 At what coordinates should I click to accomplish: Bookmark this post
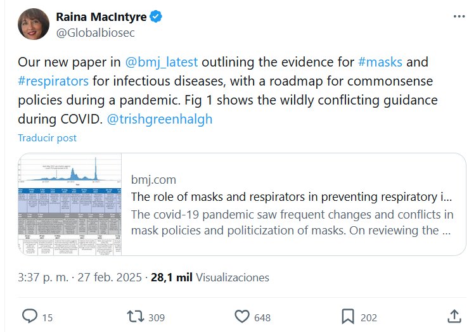[x=347, y=316]
